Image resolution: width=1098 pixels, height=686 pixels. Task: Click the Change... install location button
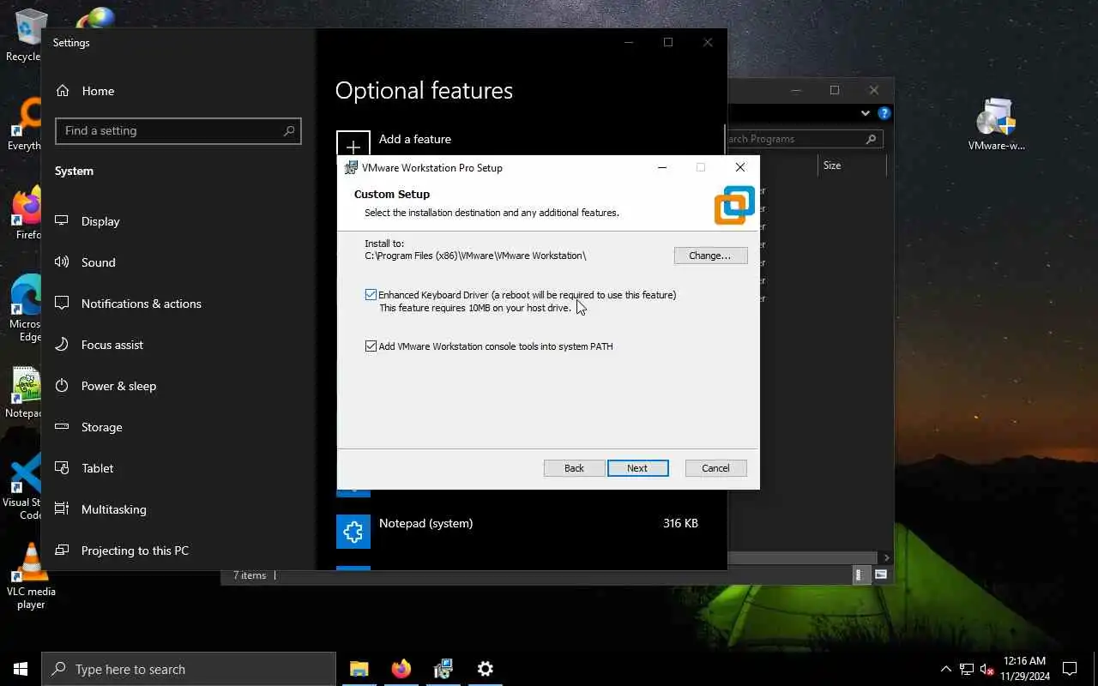710,256
